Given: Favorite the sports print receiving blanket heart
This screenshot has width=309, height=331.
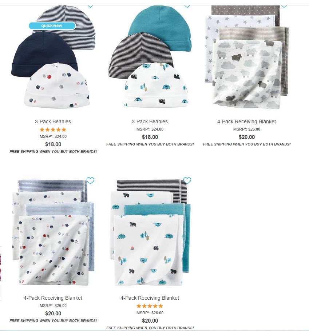Looking at the screenshot, I should click(90, 181).
